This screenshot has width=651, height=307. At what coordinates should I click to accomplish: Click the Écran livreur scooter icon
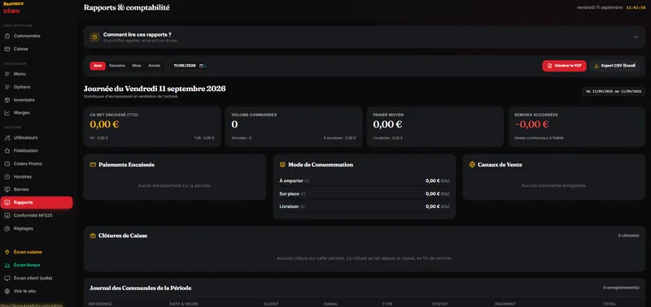7,265
